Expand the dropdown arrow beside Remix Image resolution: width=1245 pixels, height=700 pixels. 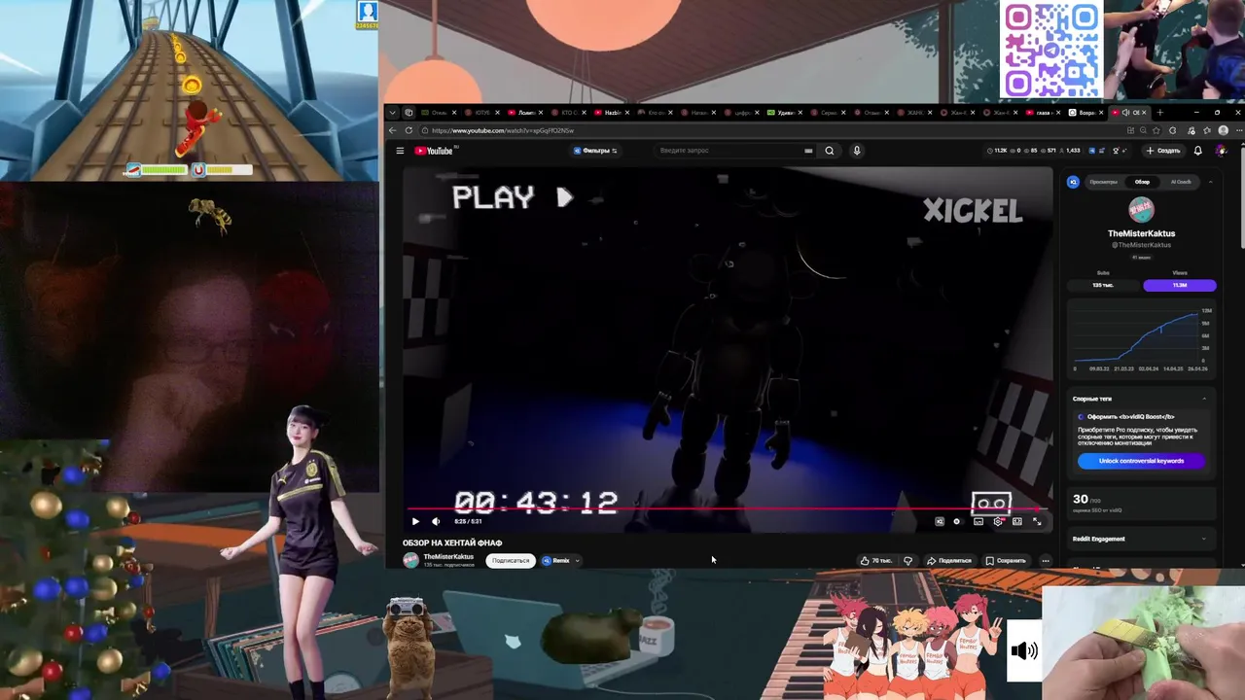[577, 560]
